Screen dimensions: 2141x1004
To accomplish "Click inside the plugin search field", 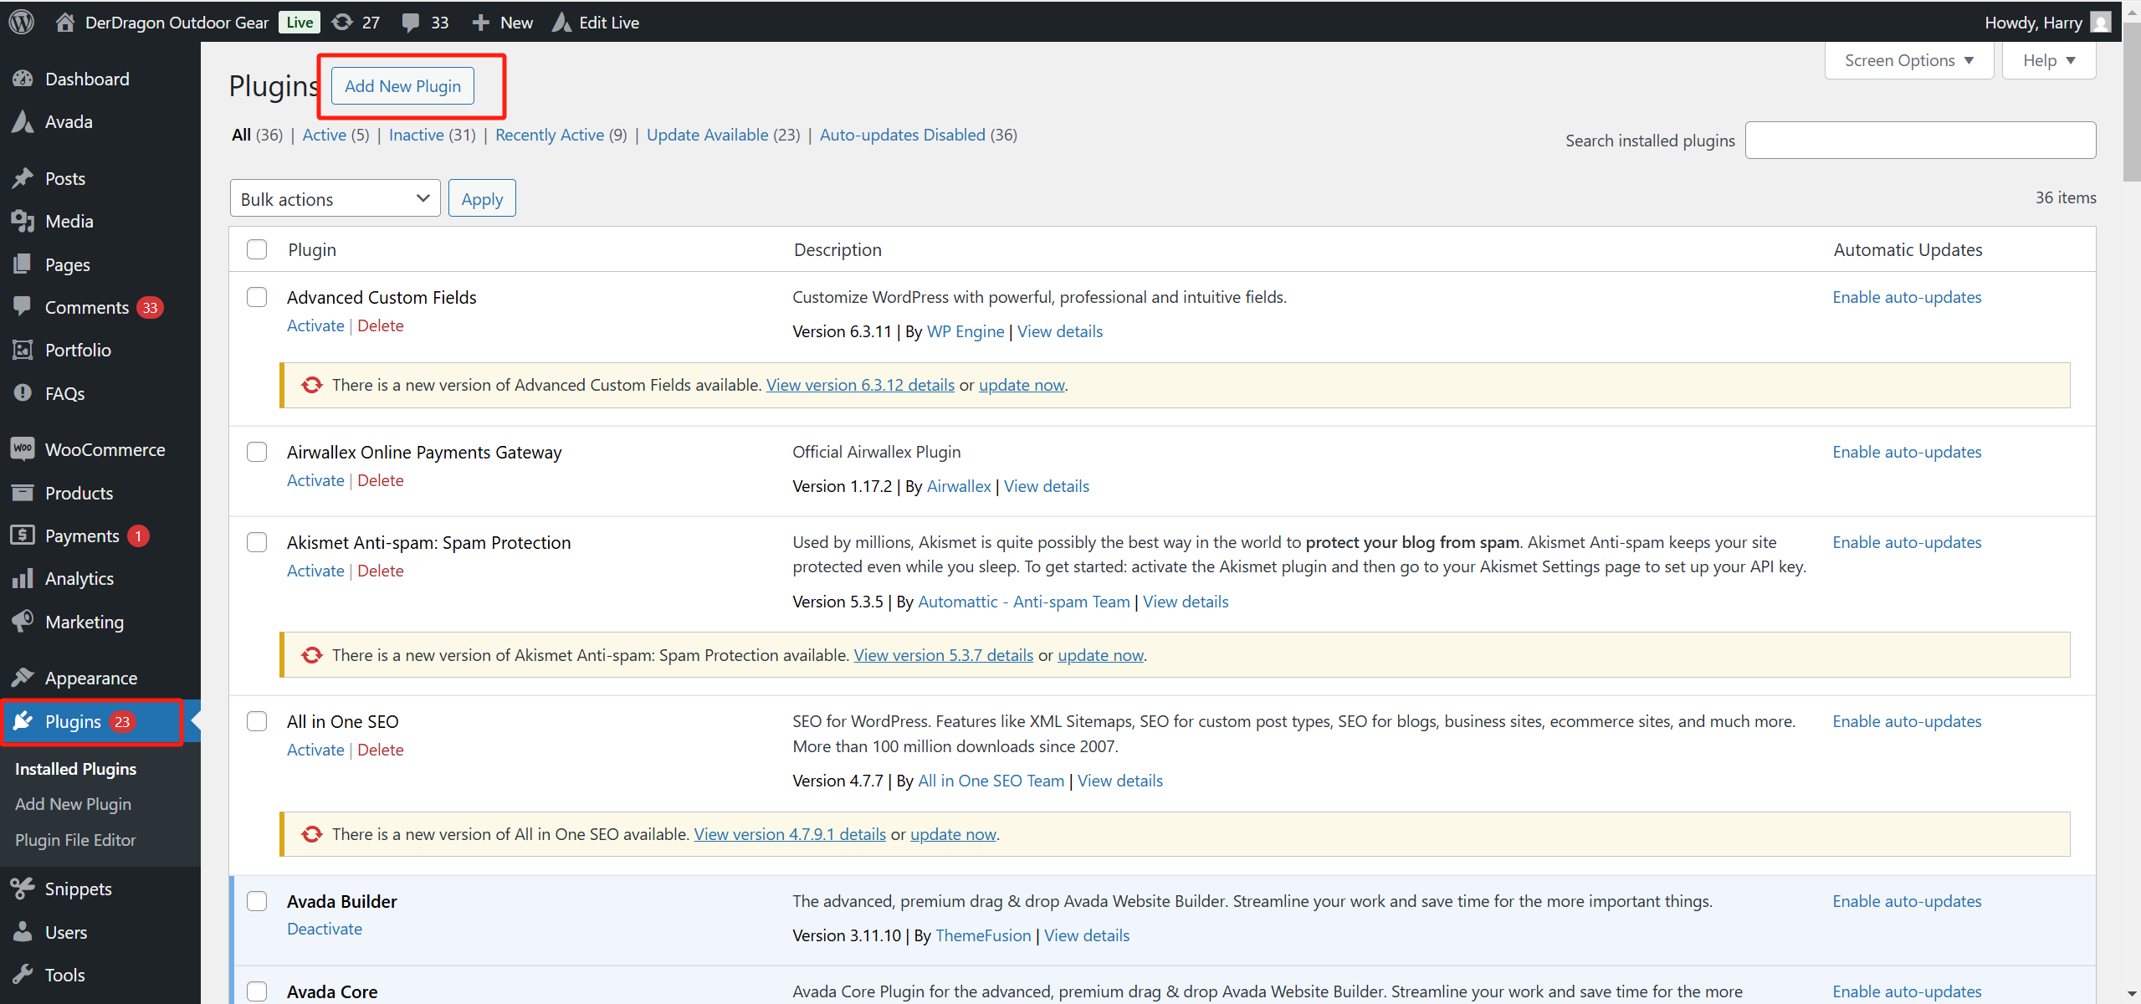I will click(1920, 140).
